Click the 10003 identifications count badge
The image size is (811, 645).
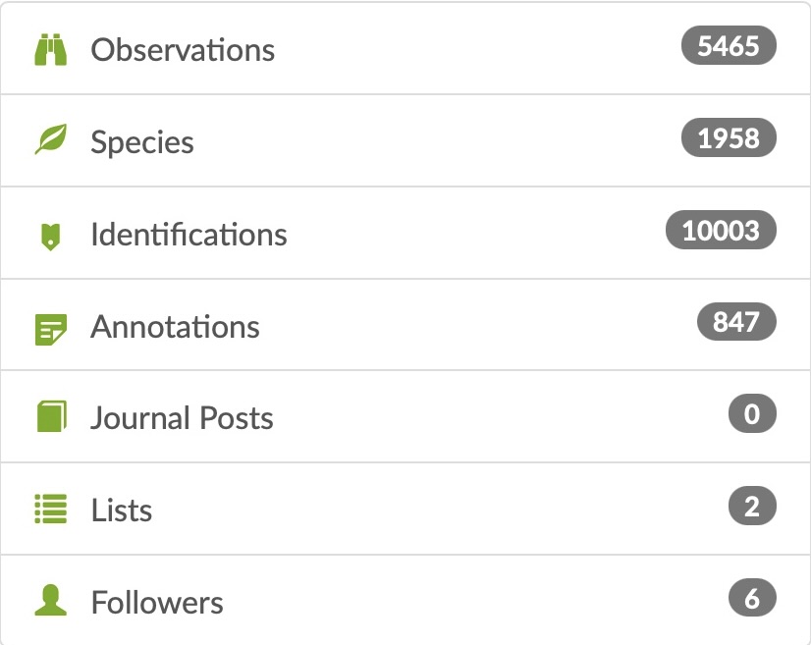[721, 230]
